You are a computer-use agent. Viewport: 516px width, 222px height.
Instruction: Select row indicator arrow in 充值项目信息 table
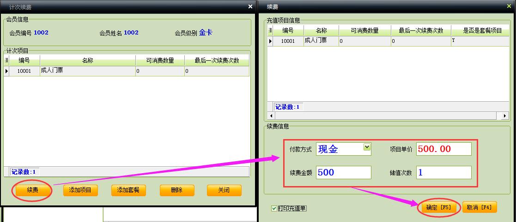tap(270, 41)
